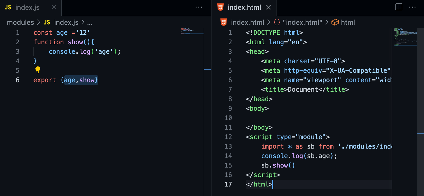Click the "index.html" braces breadcrumb item
The width and height of the screenshot is (424, 196).
coord(302,22)
